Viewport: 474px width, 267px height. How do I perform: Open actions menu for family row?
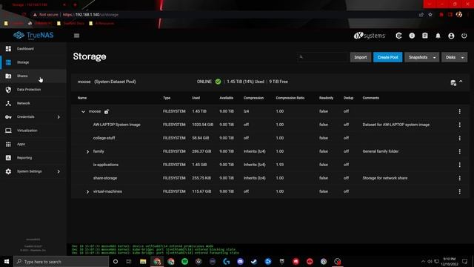pyautogui.click(x=459, y=151)
